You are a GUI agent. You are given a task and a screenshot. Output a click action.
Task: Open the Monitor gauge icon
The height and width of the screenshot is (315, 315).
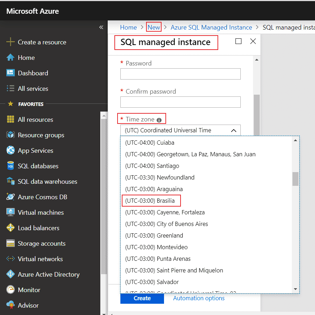(11, 290)
